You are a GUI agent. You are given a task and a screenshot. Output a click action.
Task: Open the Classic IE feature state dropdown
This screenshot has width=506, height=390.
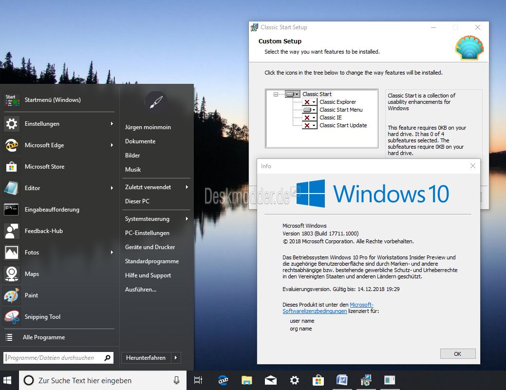309,117
